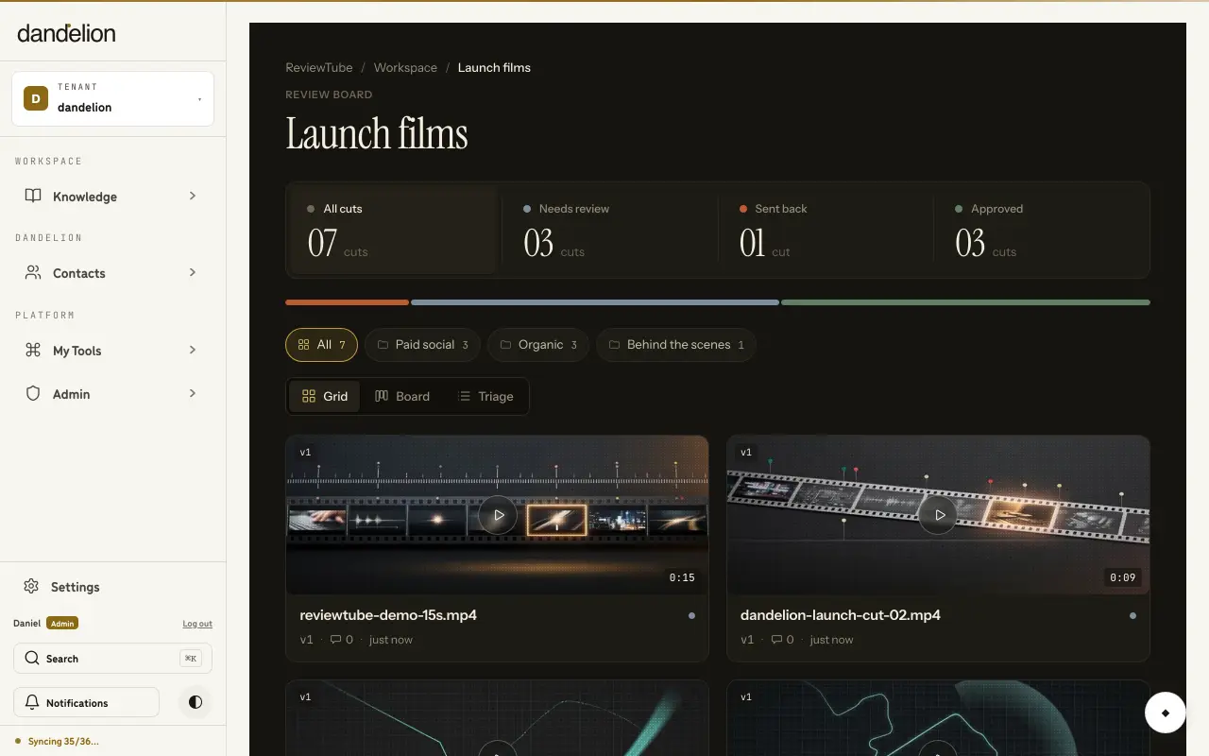Click the Log out link

pyautogui.click(x=197, y=624)
